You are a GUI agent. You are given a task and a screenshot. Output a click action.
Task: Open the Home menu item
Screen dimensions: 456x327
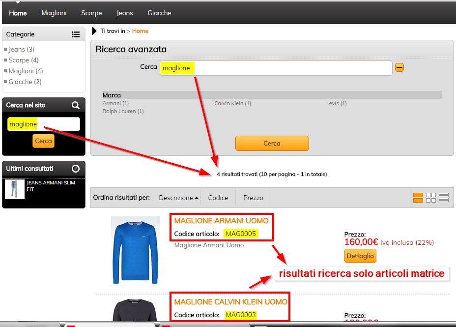coord(18,13)
